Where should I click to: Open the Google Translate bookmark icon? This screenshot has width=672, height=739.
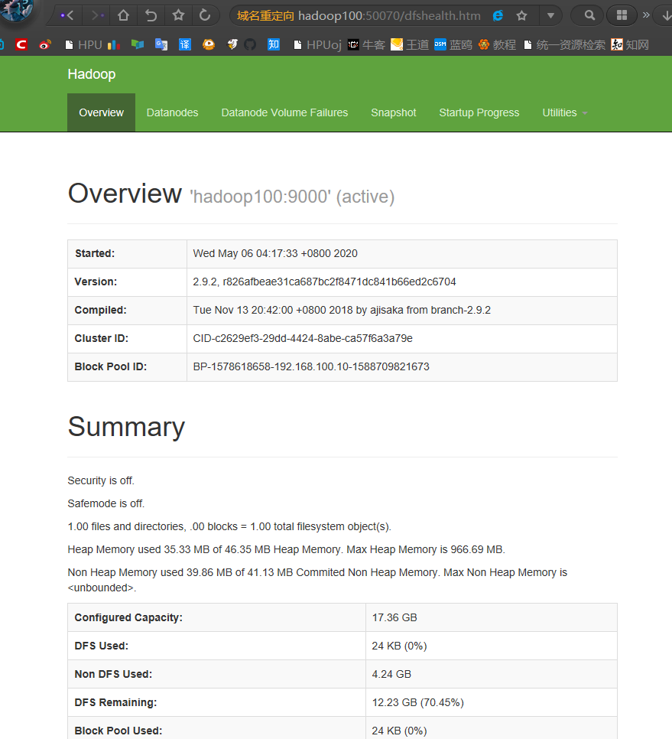[161, 45]
